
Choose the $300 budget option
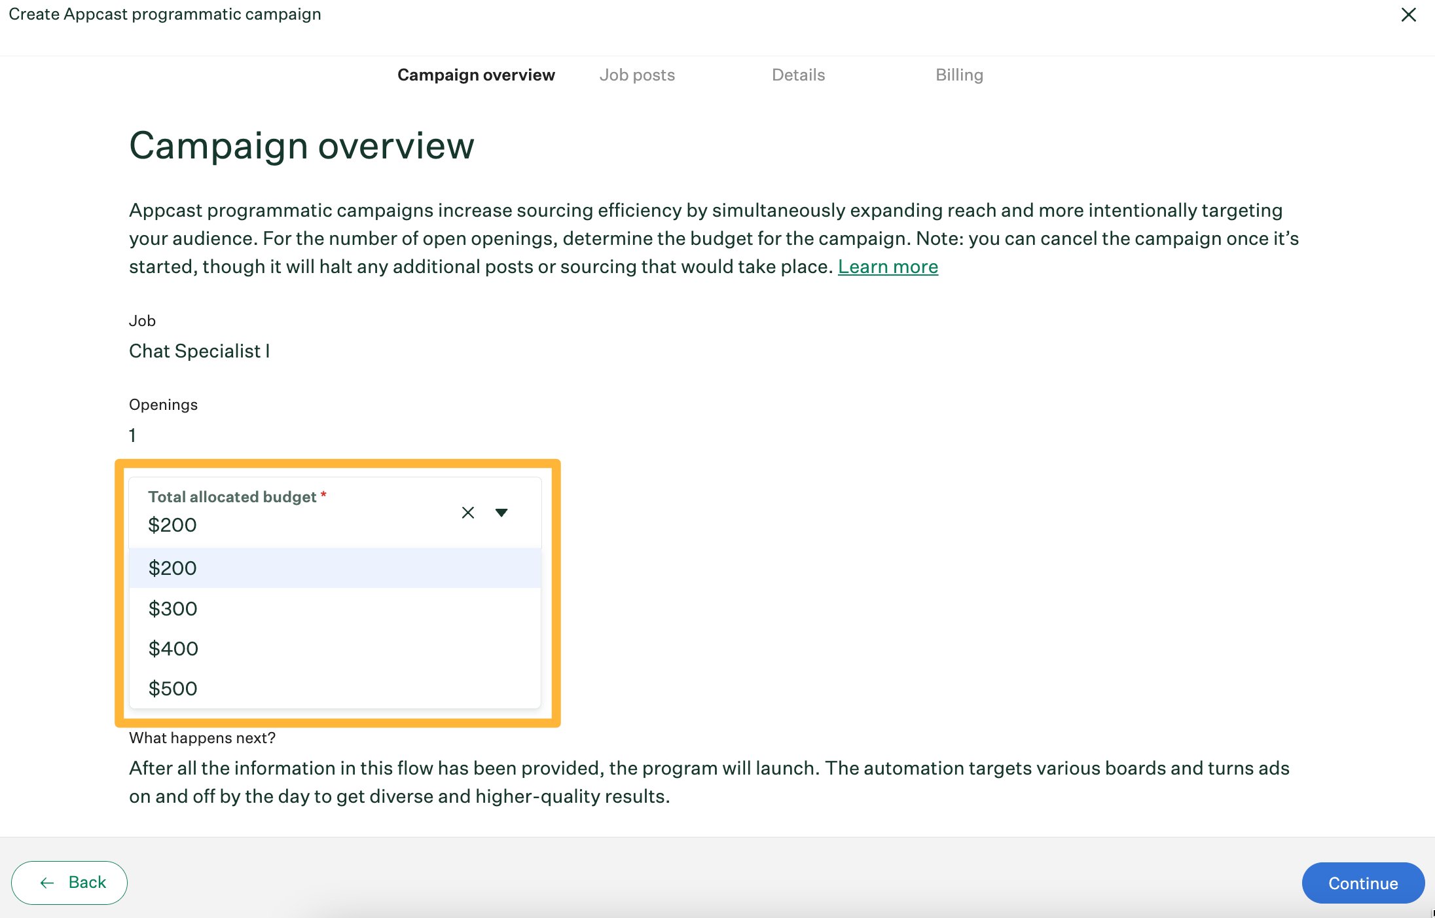pos(335,608)
